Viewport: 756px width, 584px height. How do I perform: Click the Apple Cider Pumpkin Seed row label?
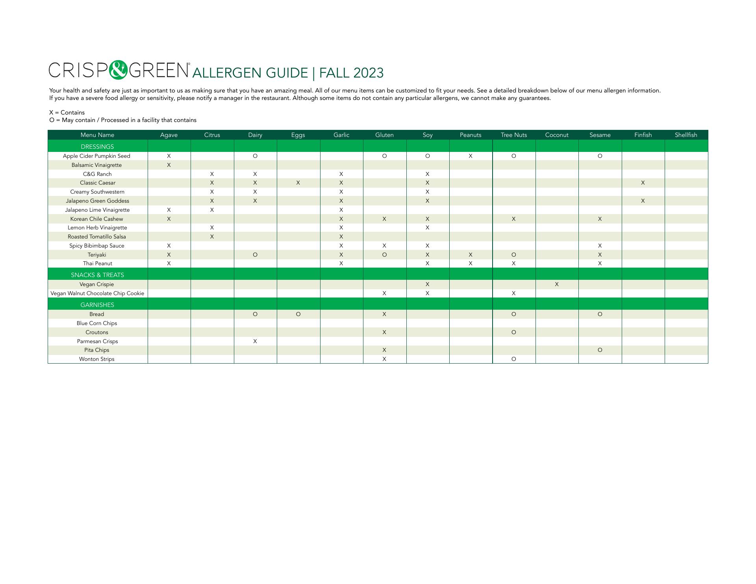96,156
